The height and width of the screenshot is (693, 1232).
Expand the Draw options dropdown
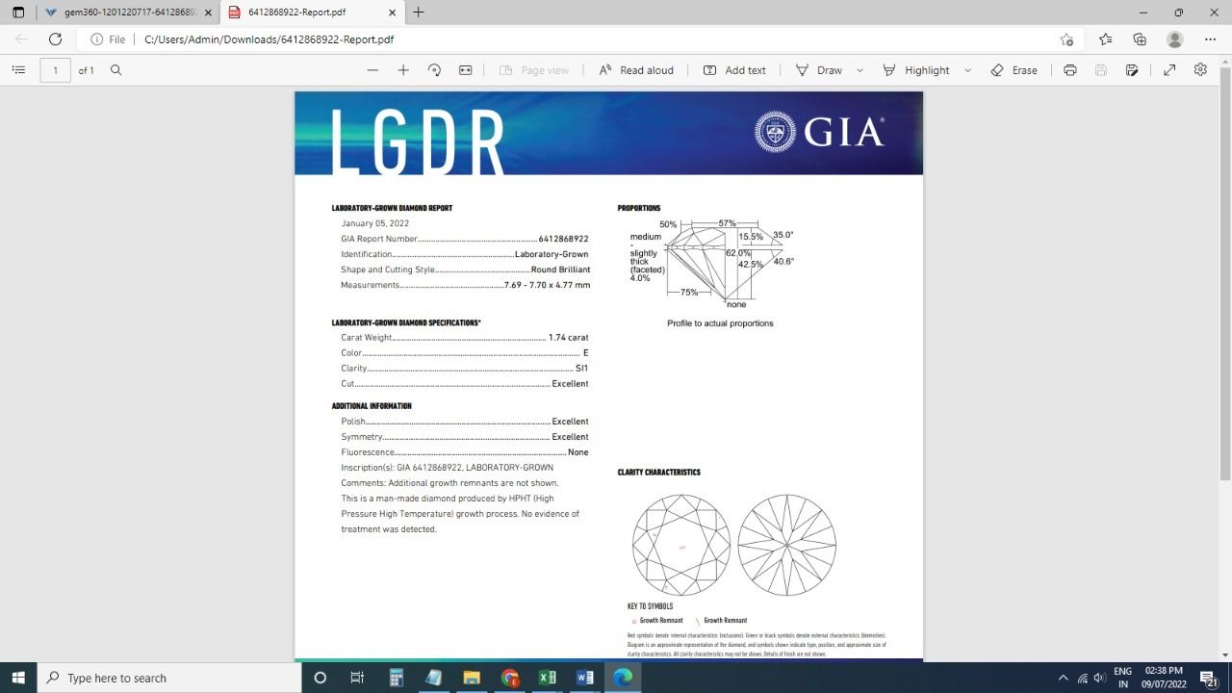(860, 70)
